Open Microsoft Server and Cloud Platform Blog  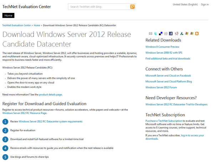click(x=169, y=81)
